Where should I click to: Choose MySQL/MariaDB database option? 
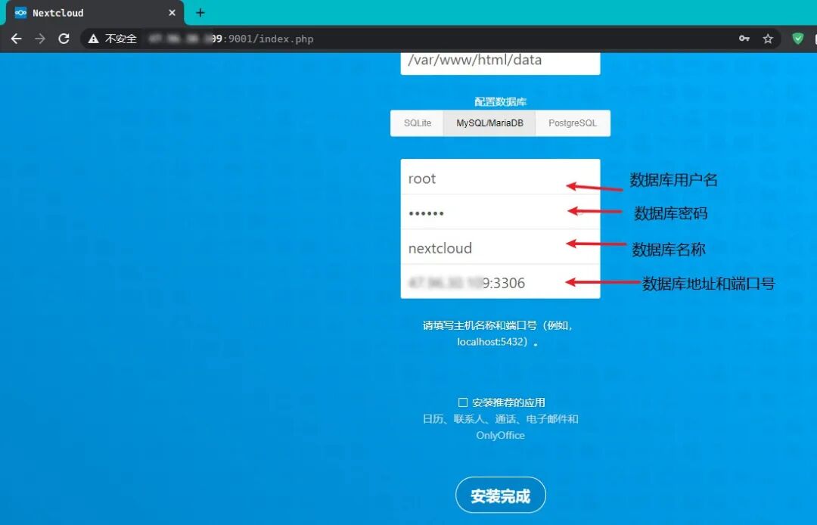489,123
